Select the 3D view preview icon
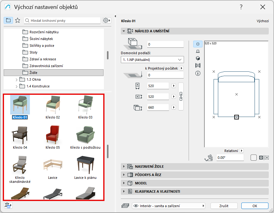The height and width of the screenshot is (213, 274). pyautogui.click(x=198, y=58)
